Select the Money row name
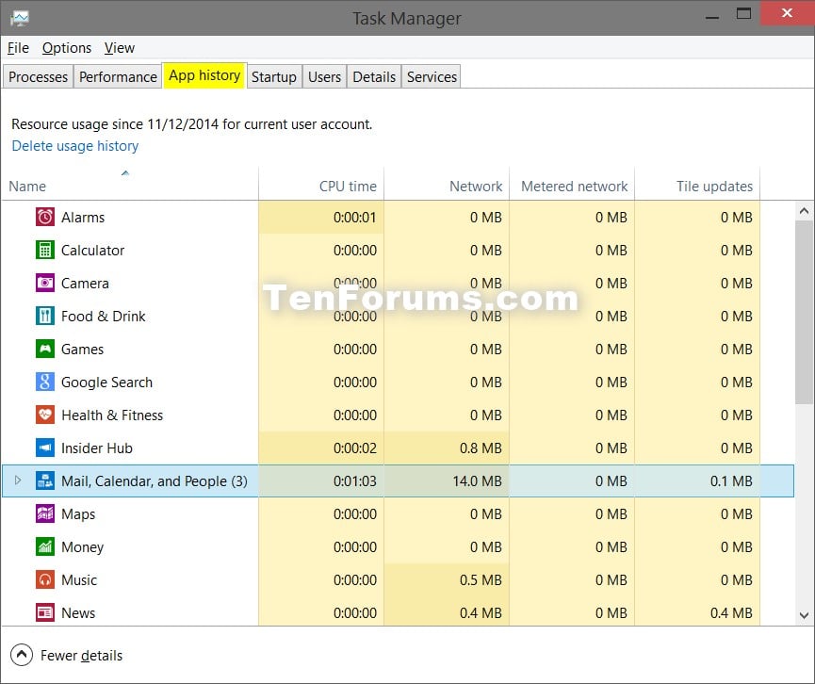Image resolution: width=815 pixels, height=684 pixels. click(x=82, y=547)
